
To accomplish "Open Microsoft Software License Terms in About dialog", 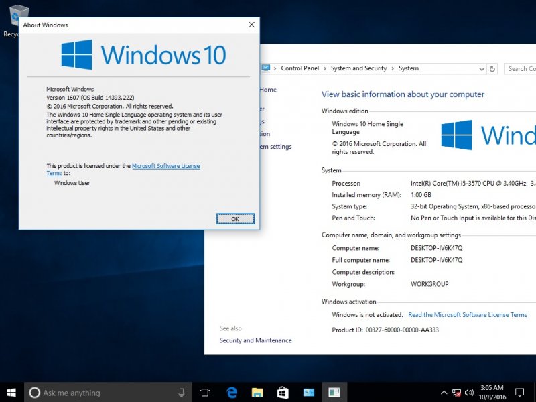I will 166,166.
